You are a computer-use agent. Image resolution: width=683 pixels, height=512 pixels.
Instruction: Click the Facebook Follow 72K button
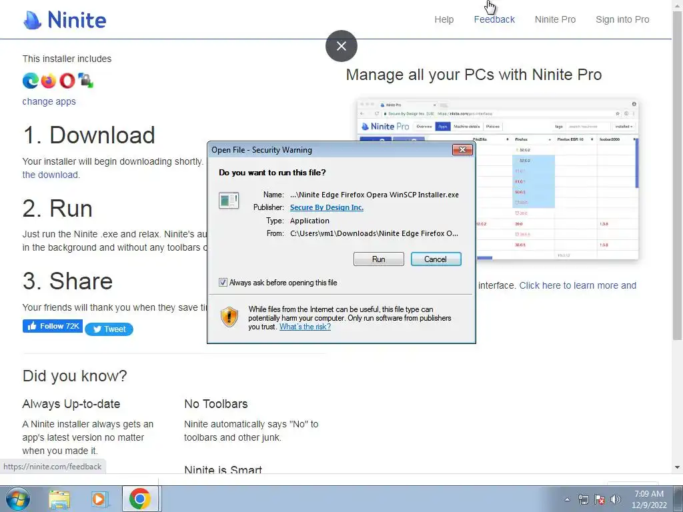point(52,326)
